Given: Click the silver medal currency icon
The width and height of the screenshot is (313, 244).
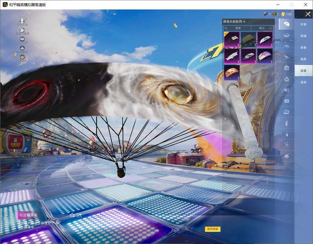Looking at the screenshot, I should (266, 14).
